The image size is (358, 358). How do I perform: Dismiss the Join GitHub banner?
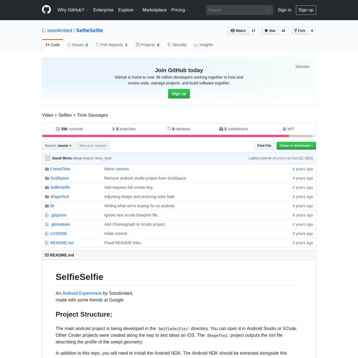pos(302,67)
